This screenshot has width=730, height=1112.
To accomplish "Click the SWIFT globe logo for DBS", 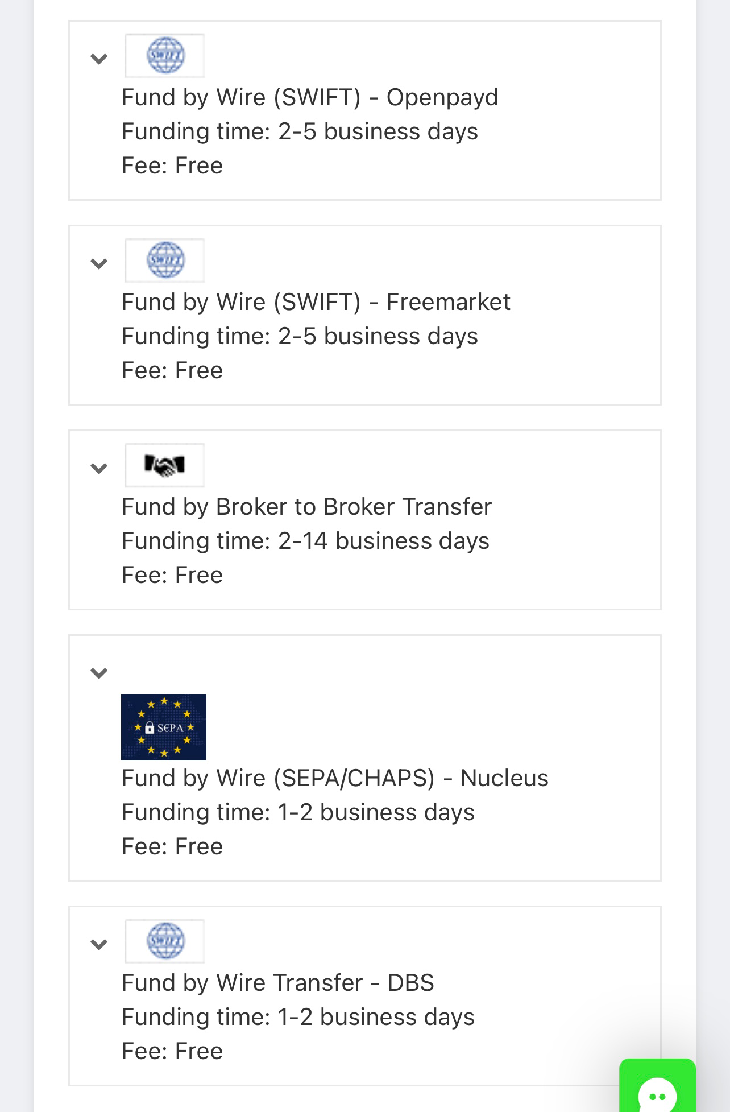I will point(165,941).
